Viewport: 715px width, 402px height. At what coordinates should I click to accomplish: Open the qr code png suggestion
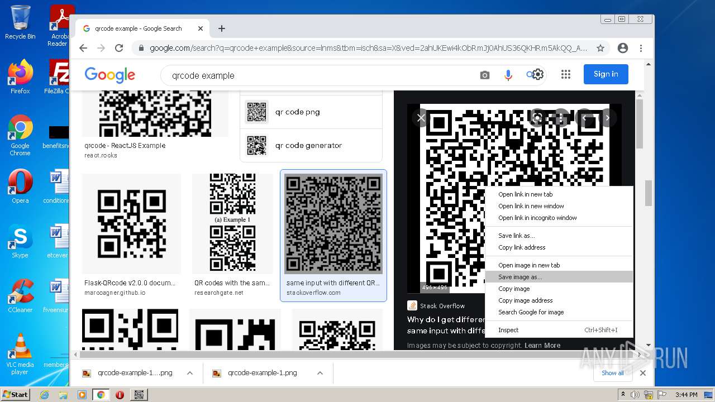(x=311, y=112)
